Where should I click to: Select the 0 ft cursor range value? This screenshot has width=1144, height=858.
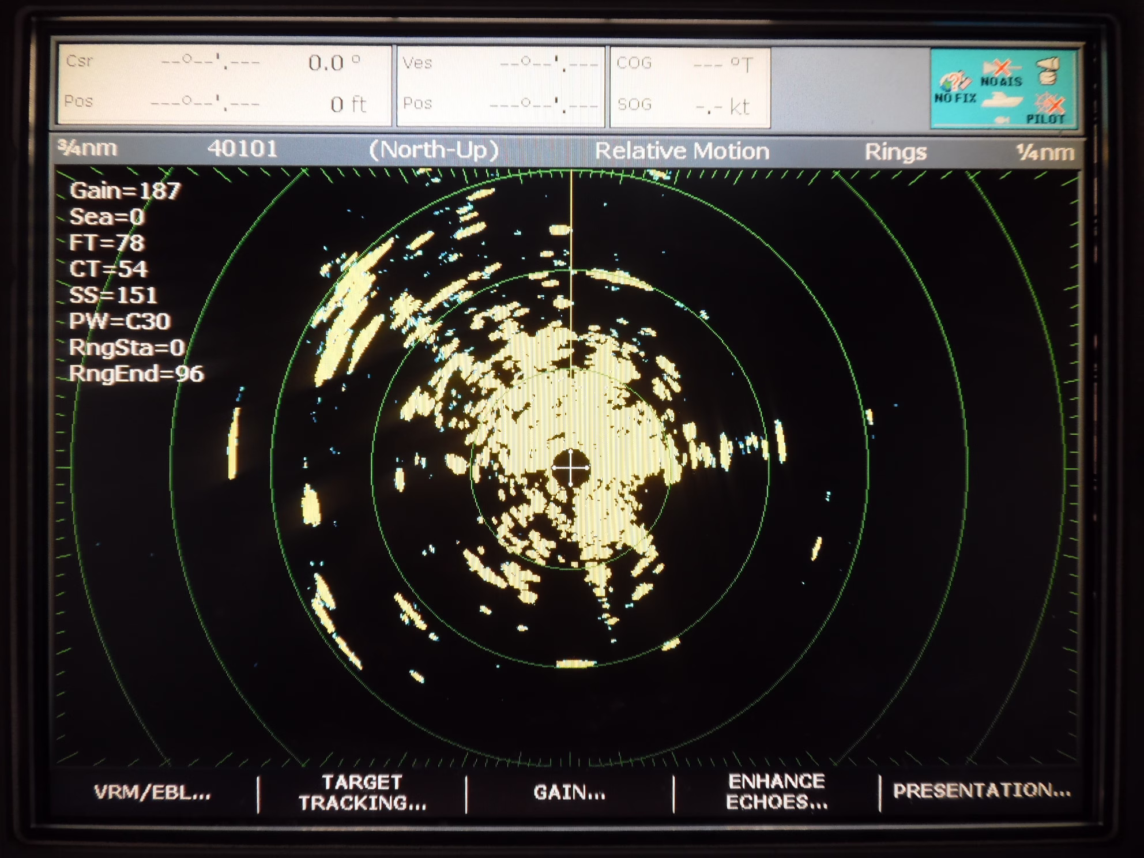coord(348,104)
